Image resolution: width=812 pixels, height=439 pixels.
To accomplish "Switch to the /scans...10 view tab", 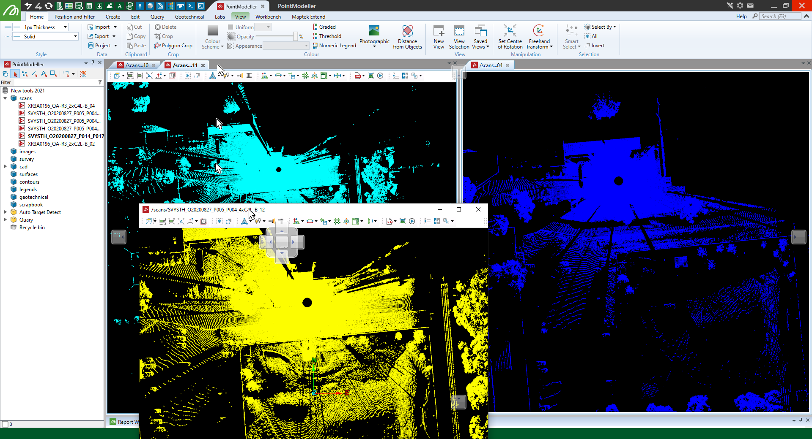I will pyautogui.click(x=137, y=65).
